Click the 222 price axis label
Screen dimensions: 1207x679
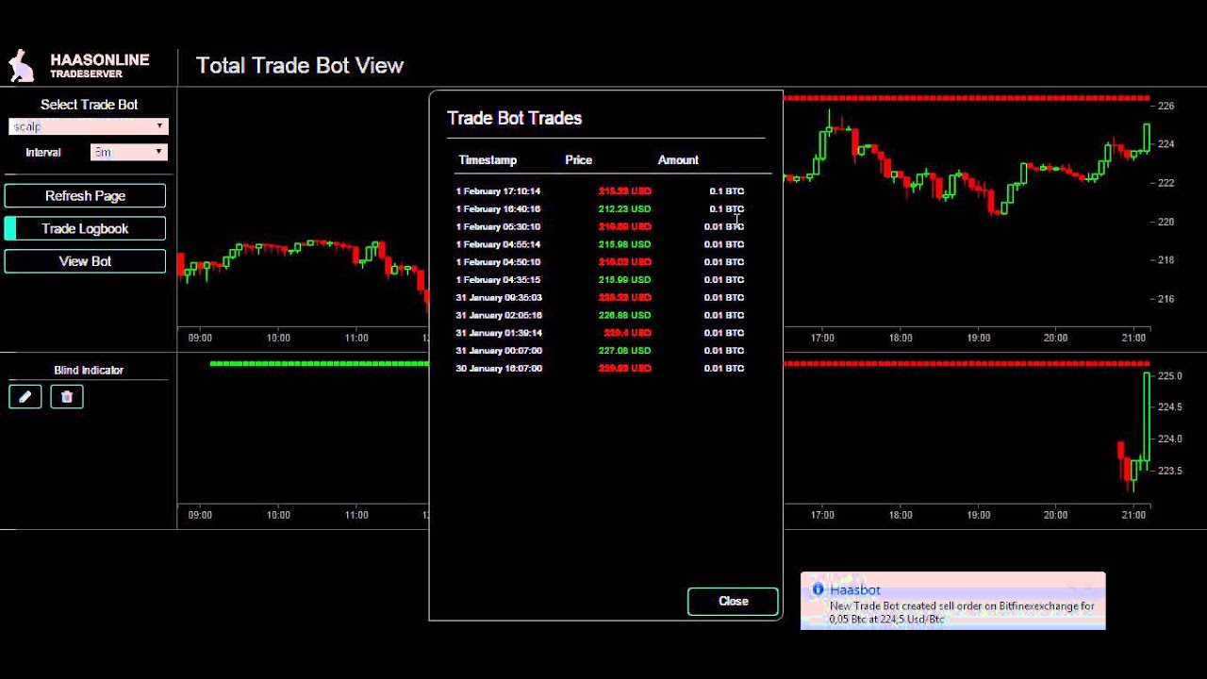tap(1166, 183)
